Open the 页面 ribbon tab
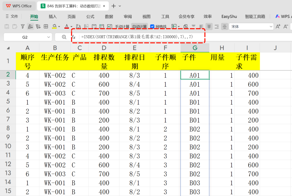 (72, 17)
